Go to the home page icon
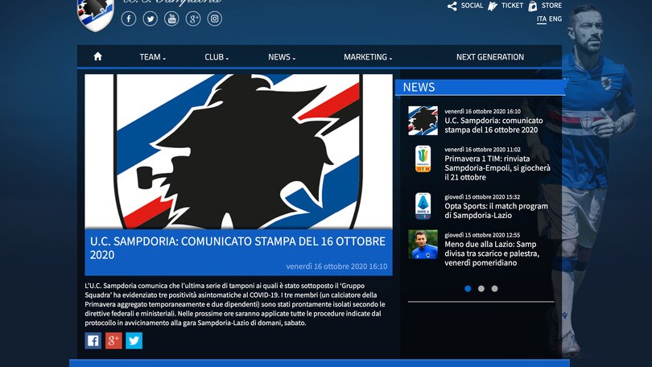This screenshot has height=367, width=652. point(97,56)
